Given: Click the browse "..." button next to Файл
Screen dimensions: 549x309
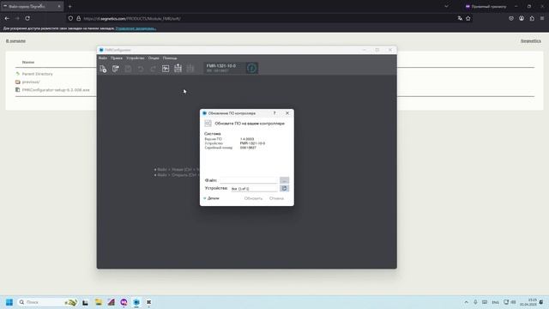Looking at the screenshot, I should [284, 180].
